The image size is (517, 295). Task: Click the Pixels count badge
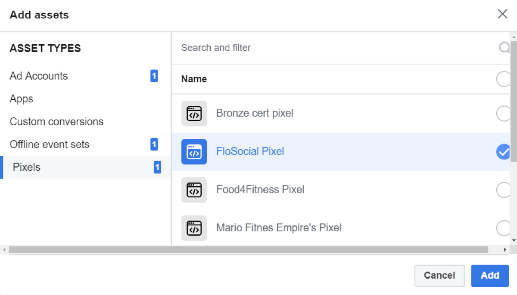click(157, 167)
